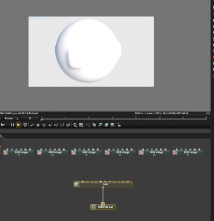Pause the render with the pause button
The width and height of the screenshot is (214, 221).
point(12,125)
